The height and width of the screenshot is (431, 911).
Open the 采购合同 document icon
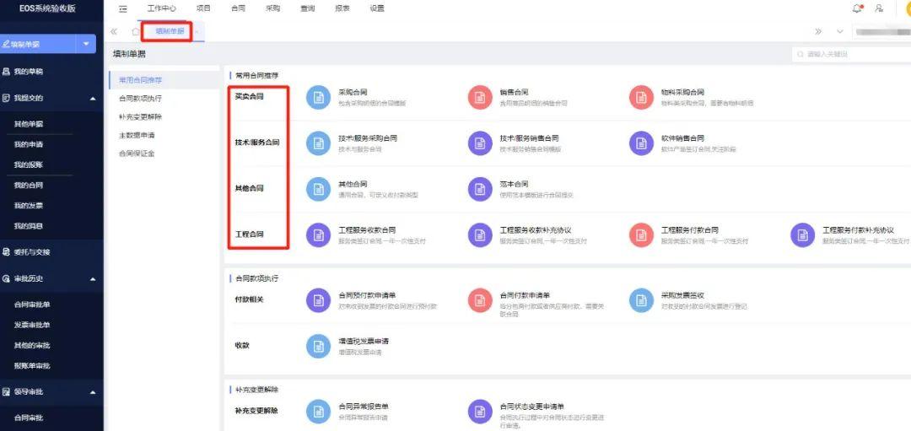click(318, 98)
